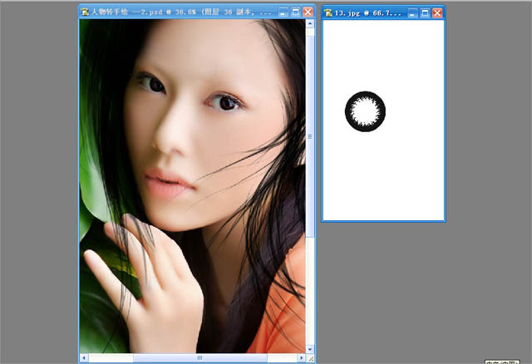Screen dimensions: 532x364
Task: Minimize the 人物转手绘 psd document window
Action: click(283, 12)
